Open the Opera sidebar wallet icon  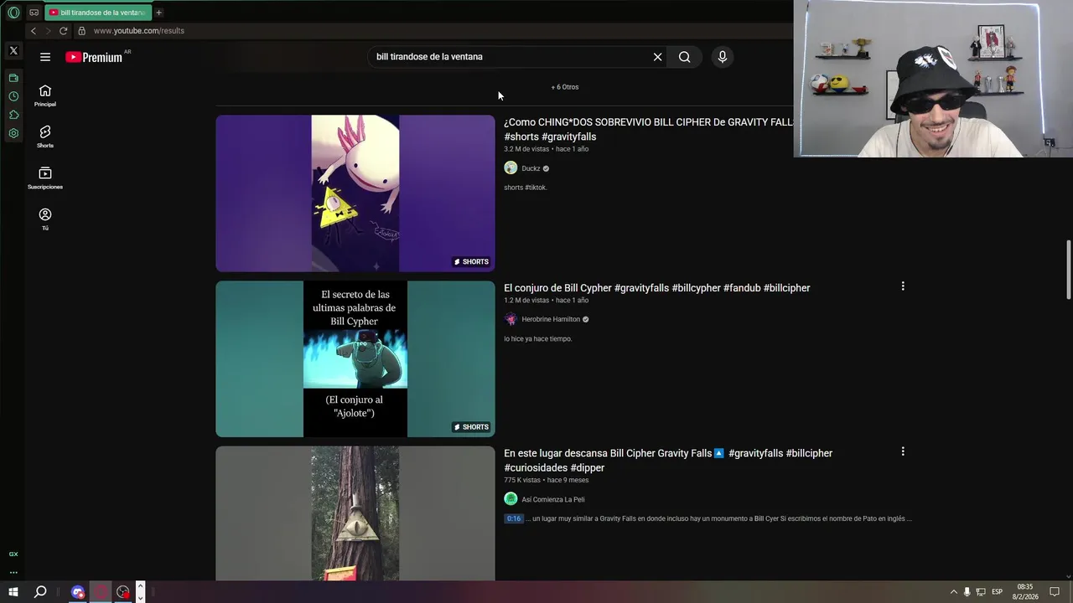[x=13, y=78]
